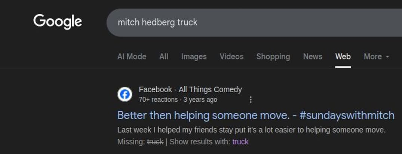
Task: Click the small arrow next to More
Action: (387, 57)
